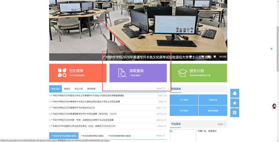Image resolution: width=279 pixels, height=142 pixels.
Task: Click the last white carousel indicator square
Action: click(214, 57)
